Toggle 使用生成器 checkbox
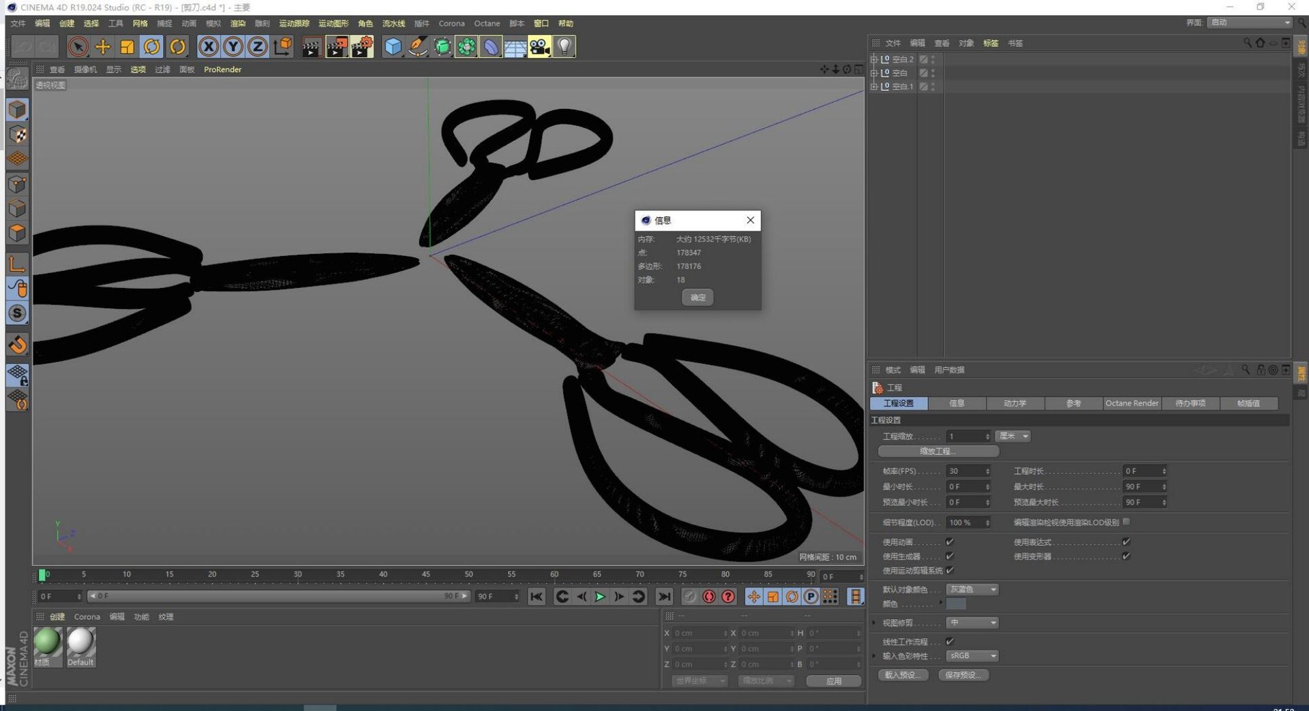 pyautogui.click(x=950, y=556)
